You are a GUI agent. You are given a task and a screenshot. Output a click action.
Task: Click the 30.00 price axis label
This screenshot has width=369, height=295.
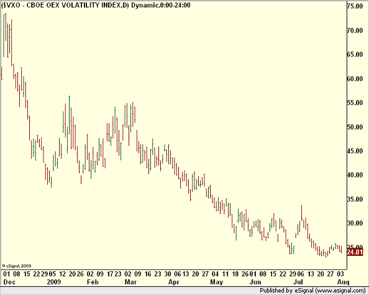pos(355,223)
